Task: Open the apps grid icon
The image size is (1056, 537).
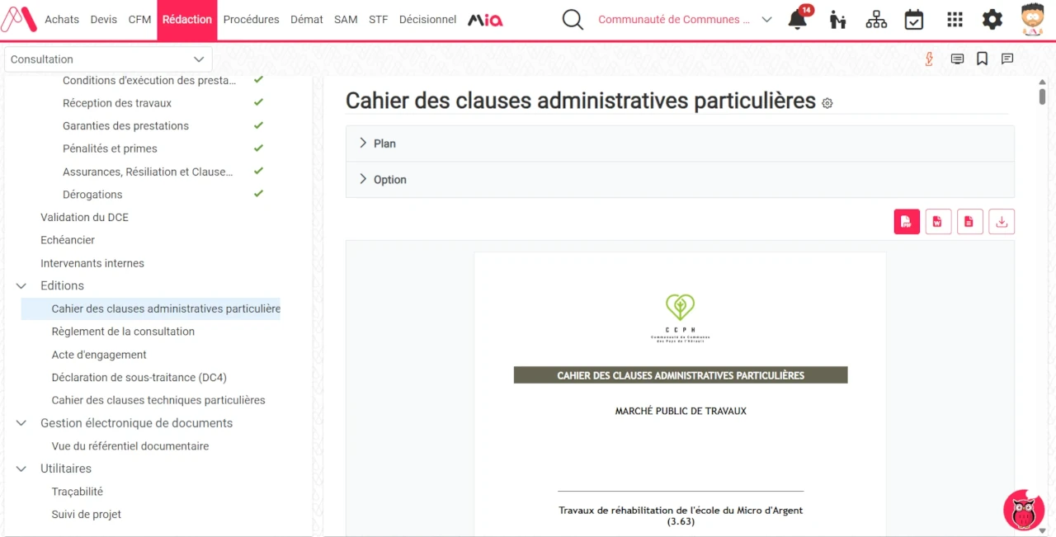Action: pos(955,20)
